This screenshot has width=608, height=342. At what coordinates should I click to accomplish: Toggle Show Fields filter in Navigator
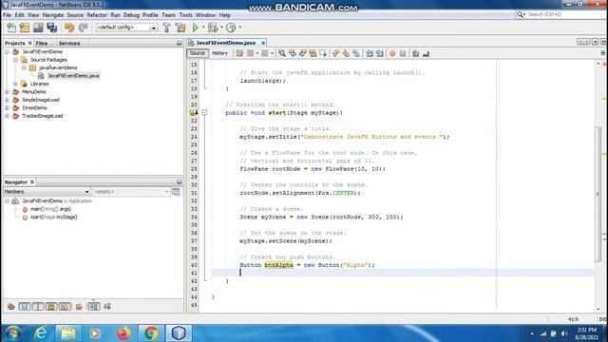(x=25, y=307)
